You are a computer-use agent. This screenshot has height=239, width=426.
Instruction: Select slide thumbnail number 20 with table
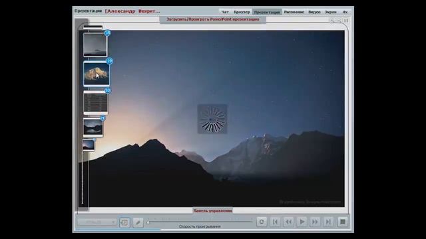click(96, 103)
